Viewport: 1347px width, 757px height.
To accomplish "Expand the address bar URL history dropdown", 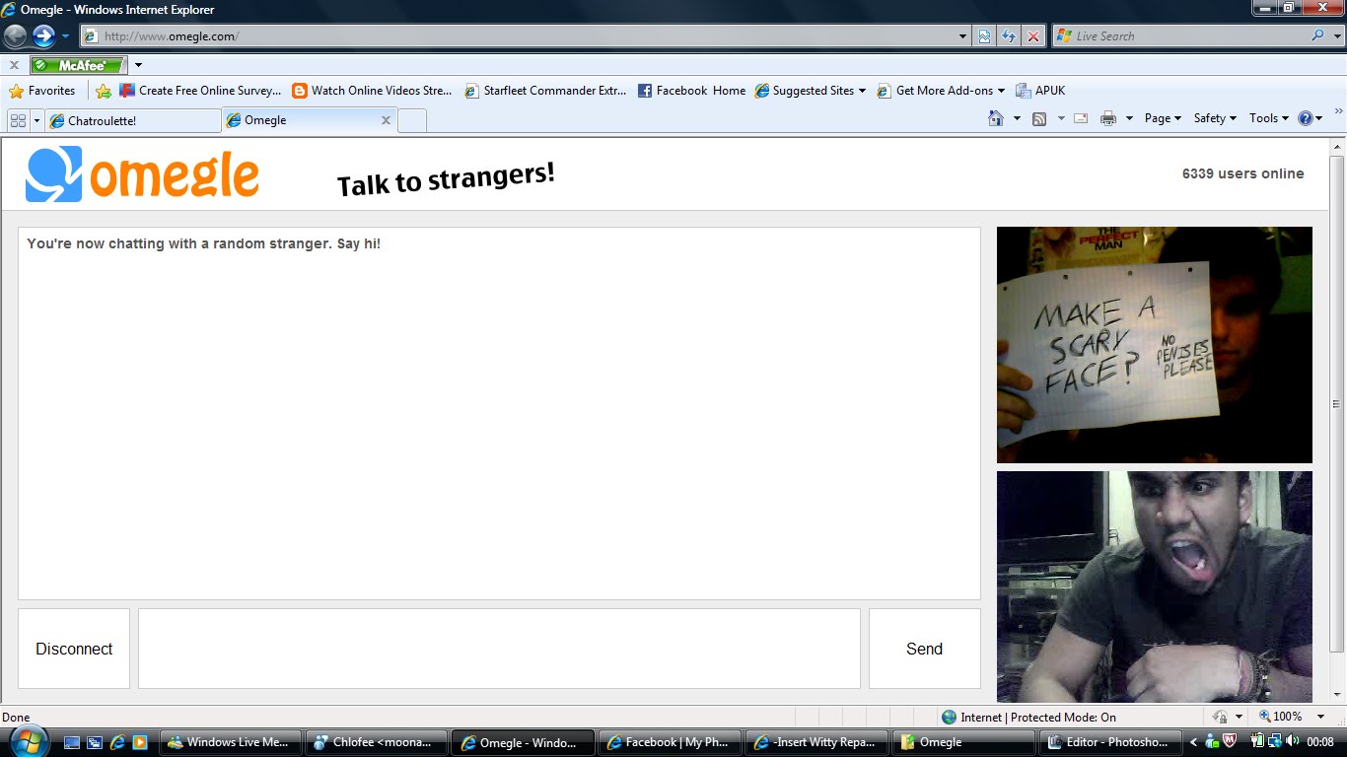I will (963, 36).
